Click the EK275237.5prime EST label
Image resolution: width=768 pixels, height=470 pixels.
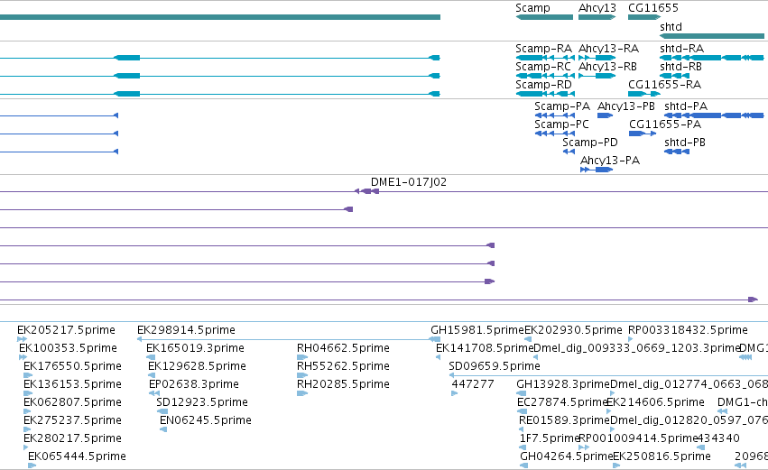point(72,420)
